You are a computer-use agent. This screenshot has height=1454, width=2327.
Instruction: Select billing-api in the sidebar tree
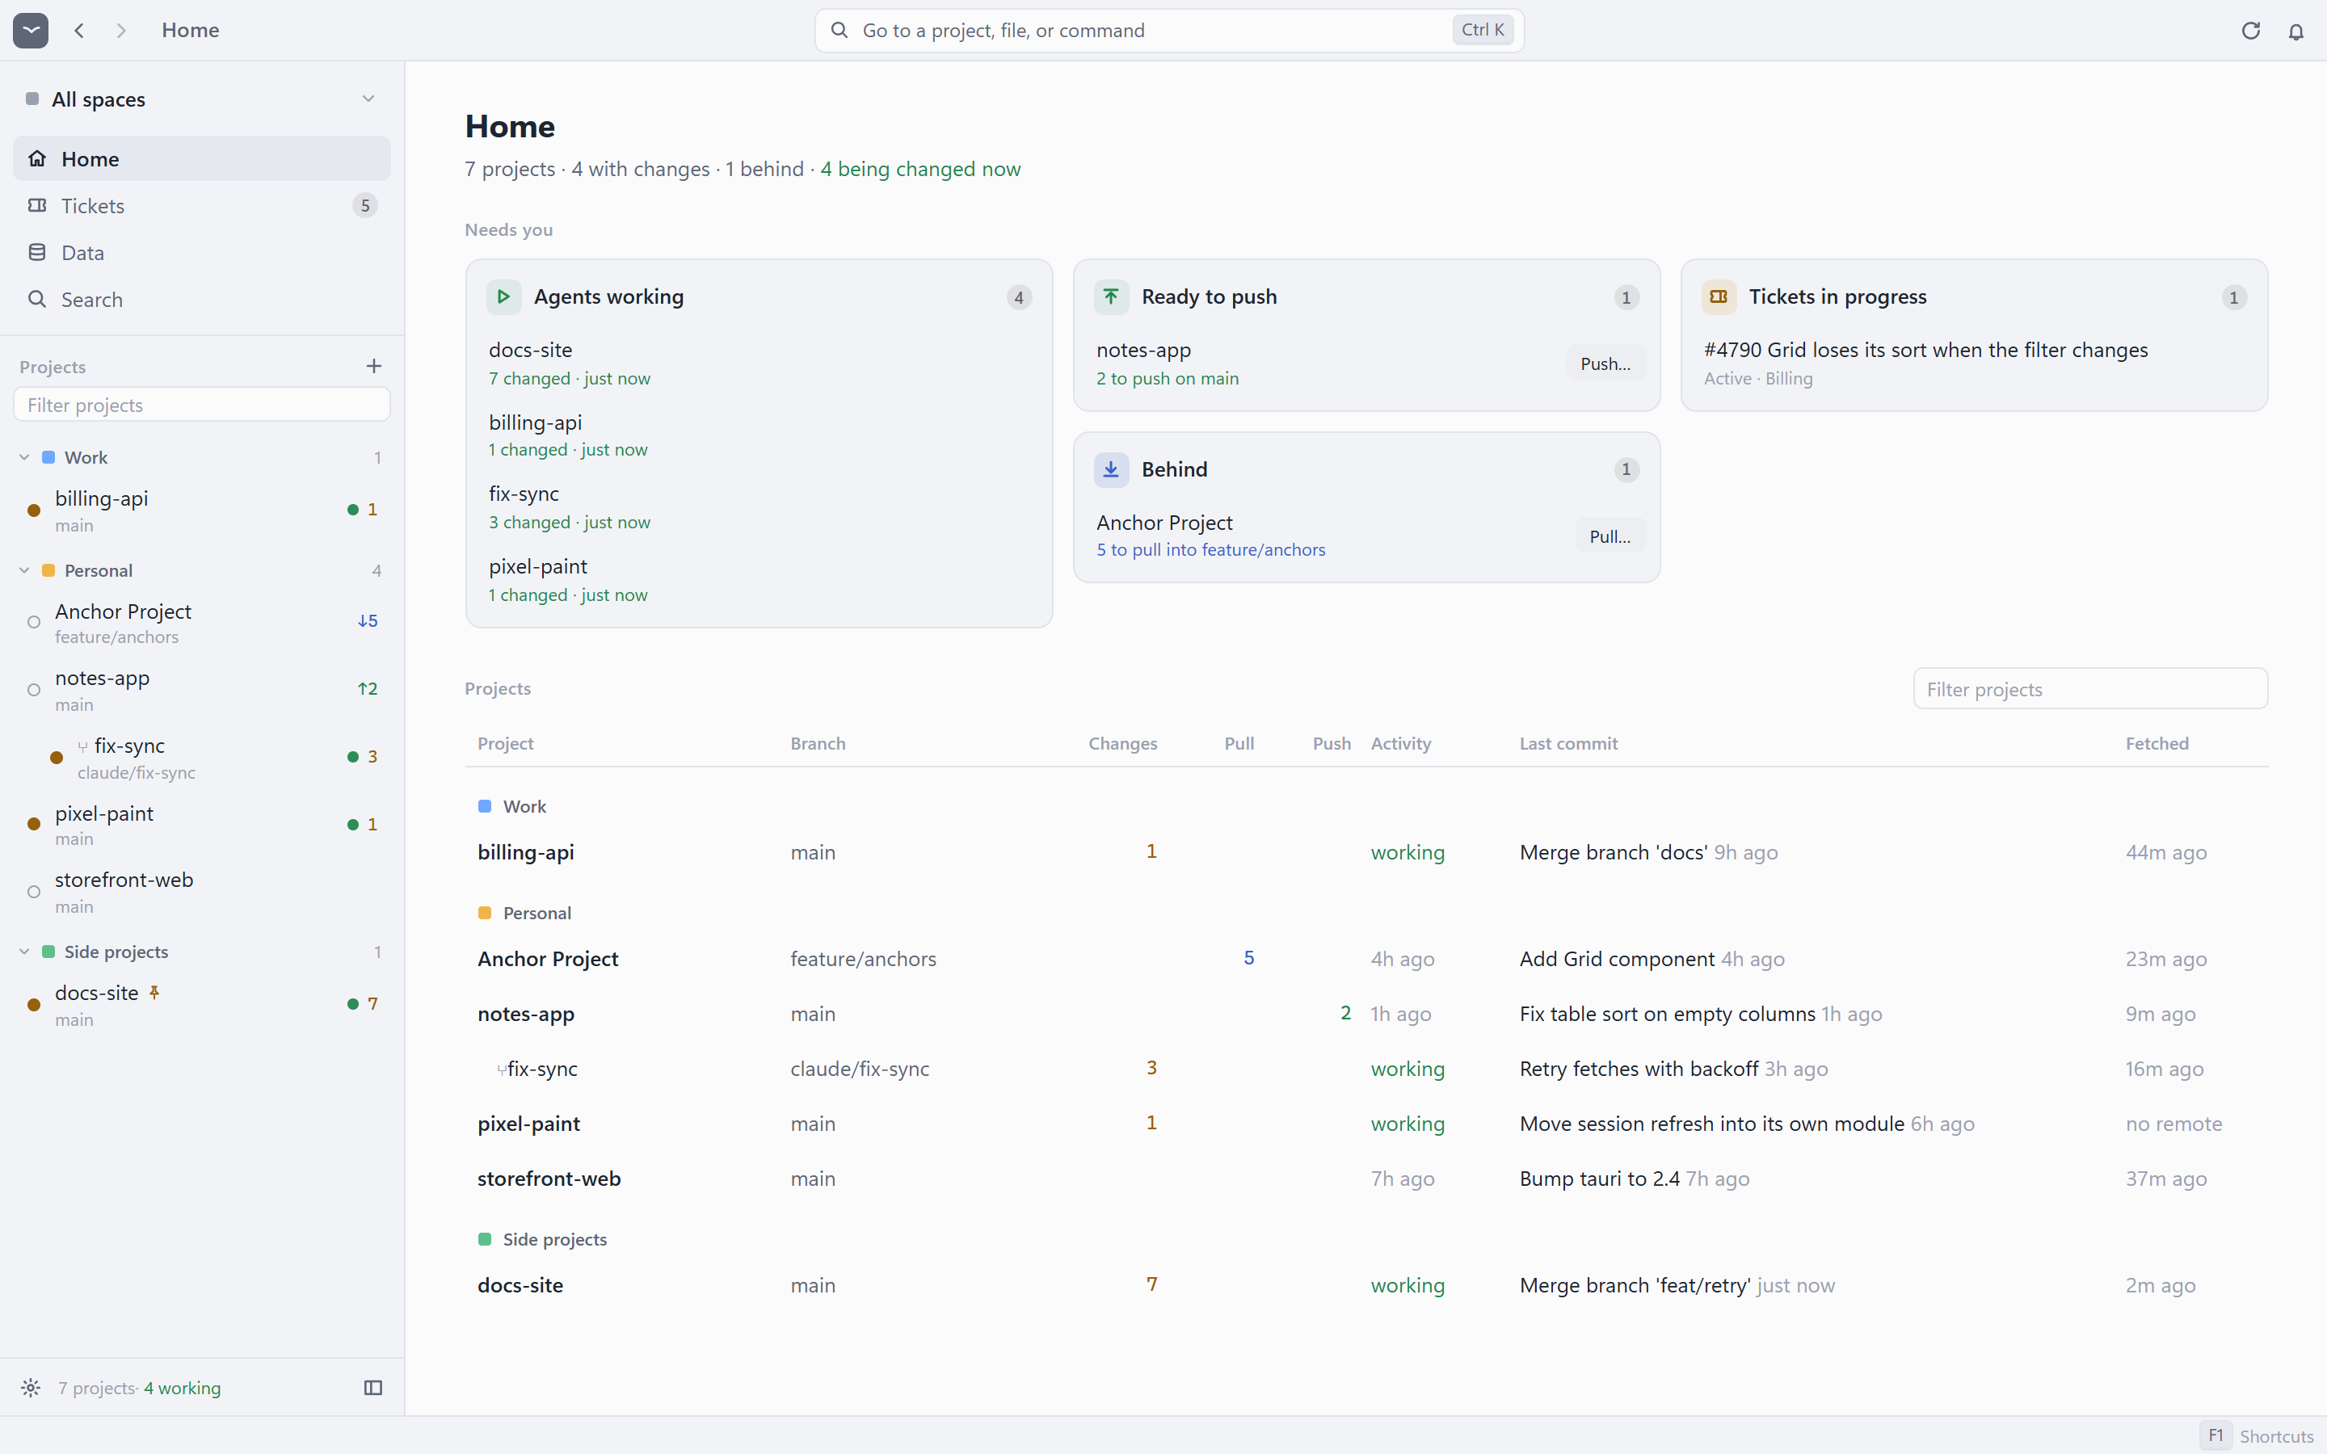click(x=202, y=511)
